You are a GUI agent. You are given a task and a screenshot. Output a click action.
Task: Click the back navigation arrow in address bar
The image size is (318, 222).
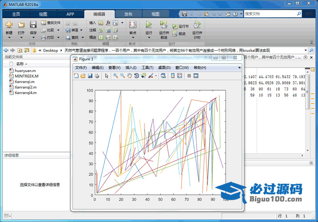click(6, 50)
